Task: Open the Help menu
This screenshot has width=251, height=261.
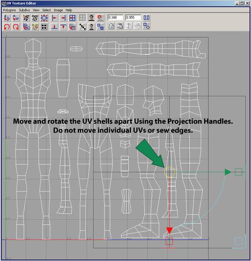Action: 69,10
